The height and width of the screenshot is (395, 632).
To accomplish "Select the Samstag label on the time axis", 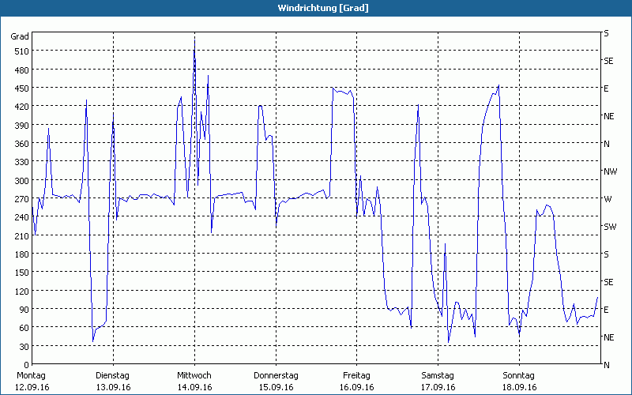I will [438, 375].
